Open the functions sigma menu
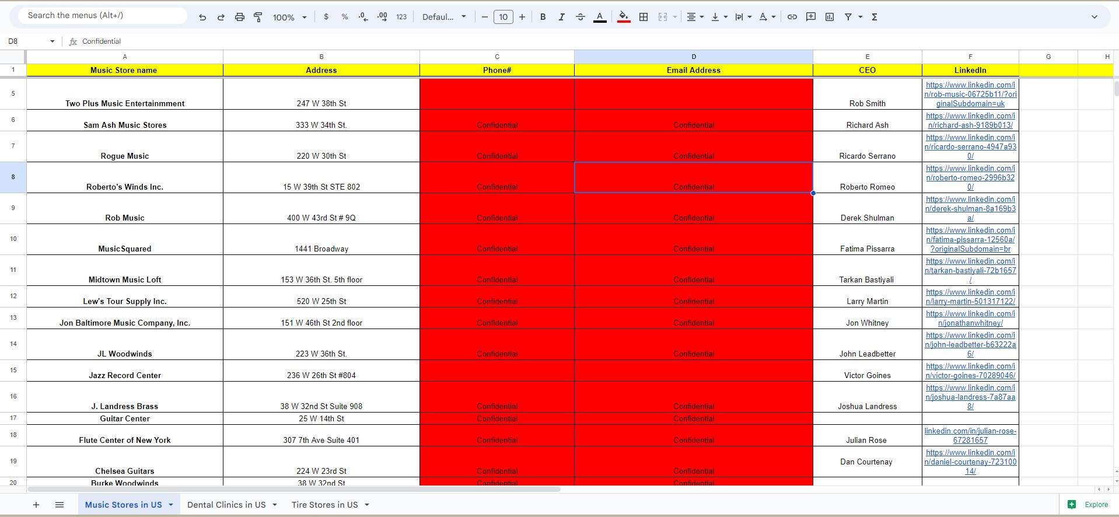Viewport: 1119px width, 517px height. (x=875, y=17)
